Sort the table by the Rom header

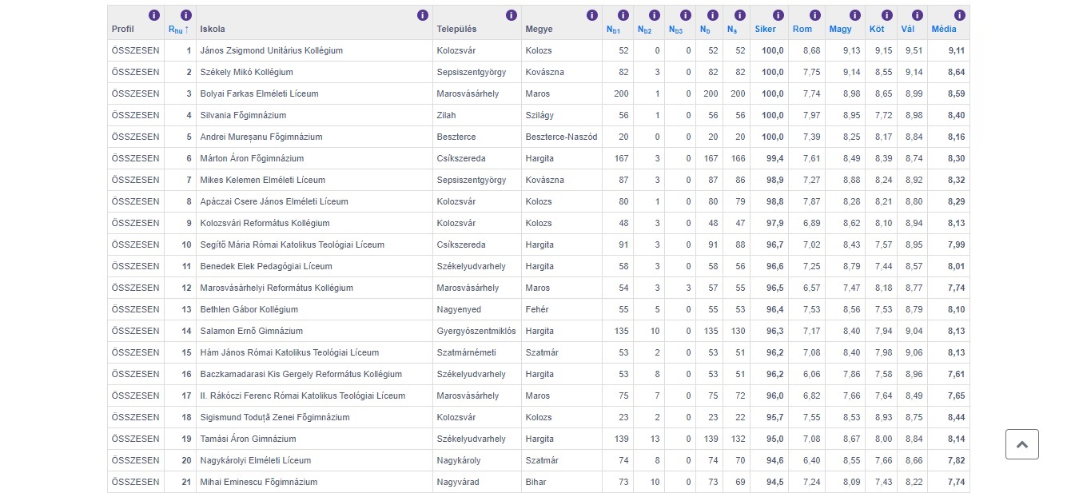(802, 30)
